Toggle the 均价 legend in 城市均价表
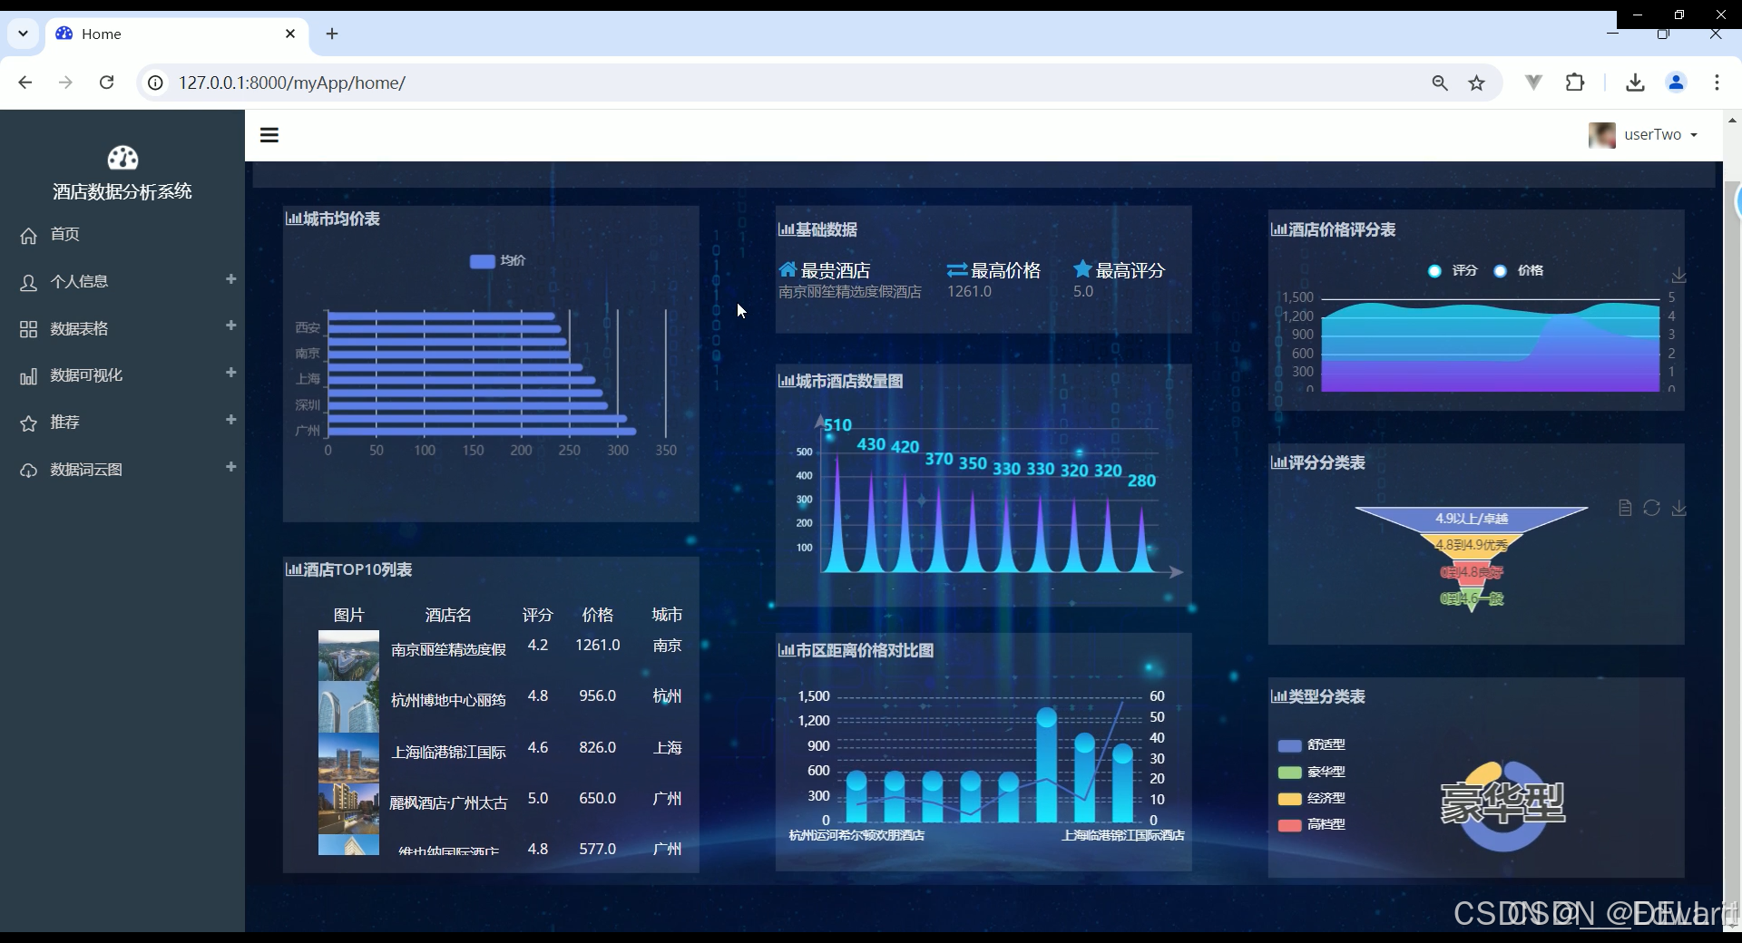Image resolution: width=1742 pixels, height=943 pixels. pos(497,261)
